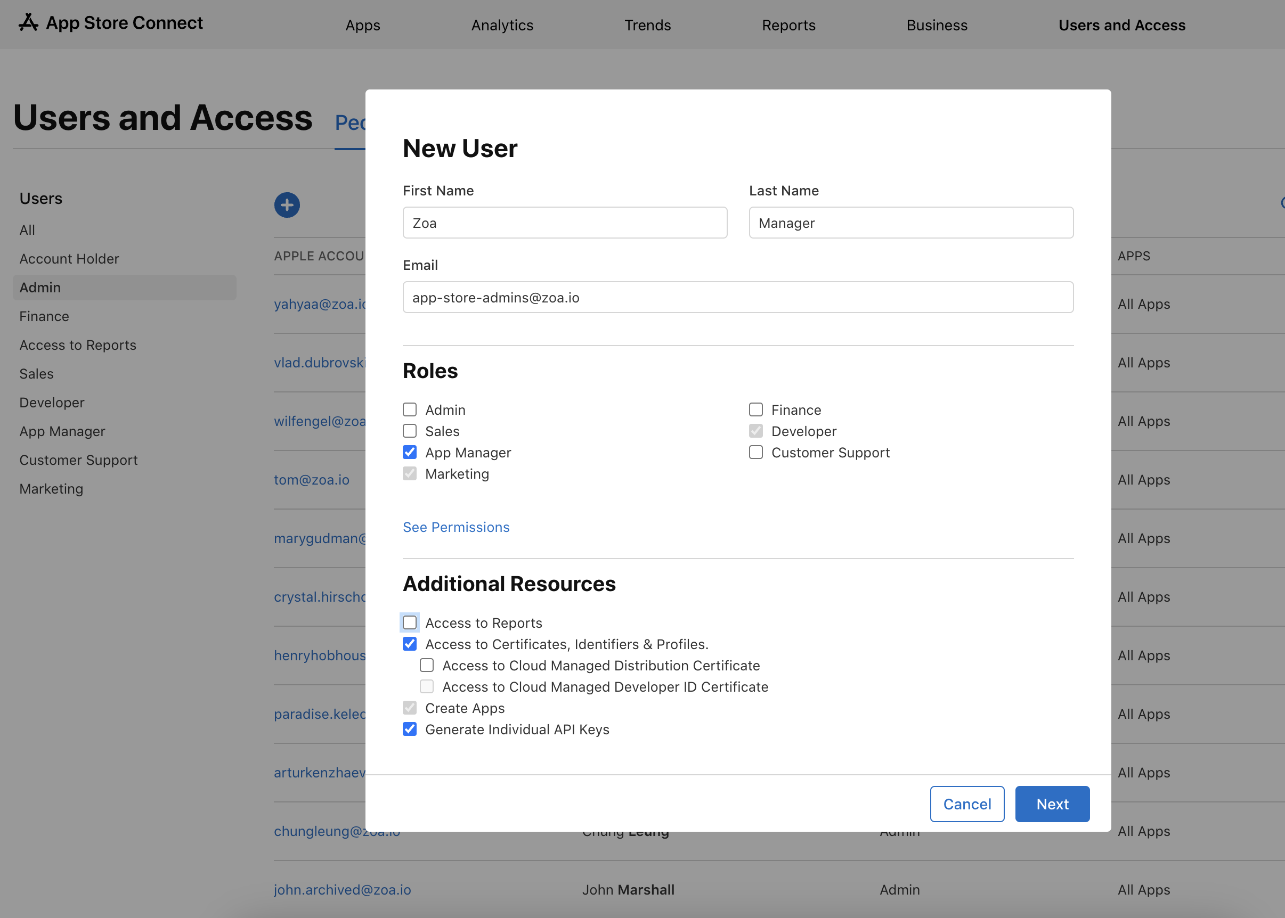Open the vlad.dubrovski user link
This screenshot has width=1285, height=918.
320,363
